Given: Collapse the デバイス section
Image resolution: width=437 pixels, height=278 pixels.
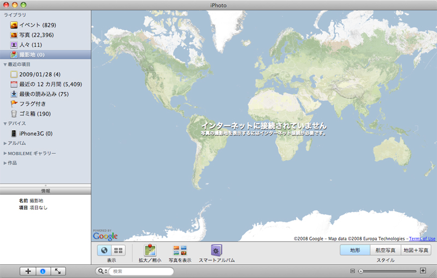Looking at the screenshot, I should tap(5, 124).
